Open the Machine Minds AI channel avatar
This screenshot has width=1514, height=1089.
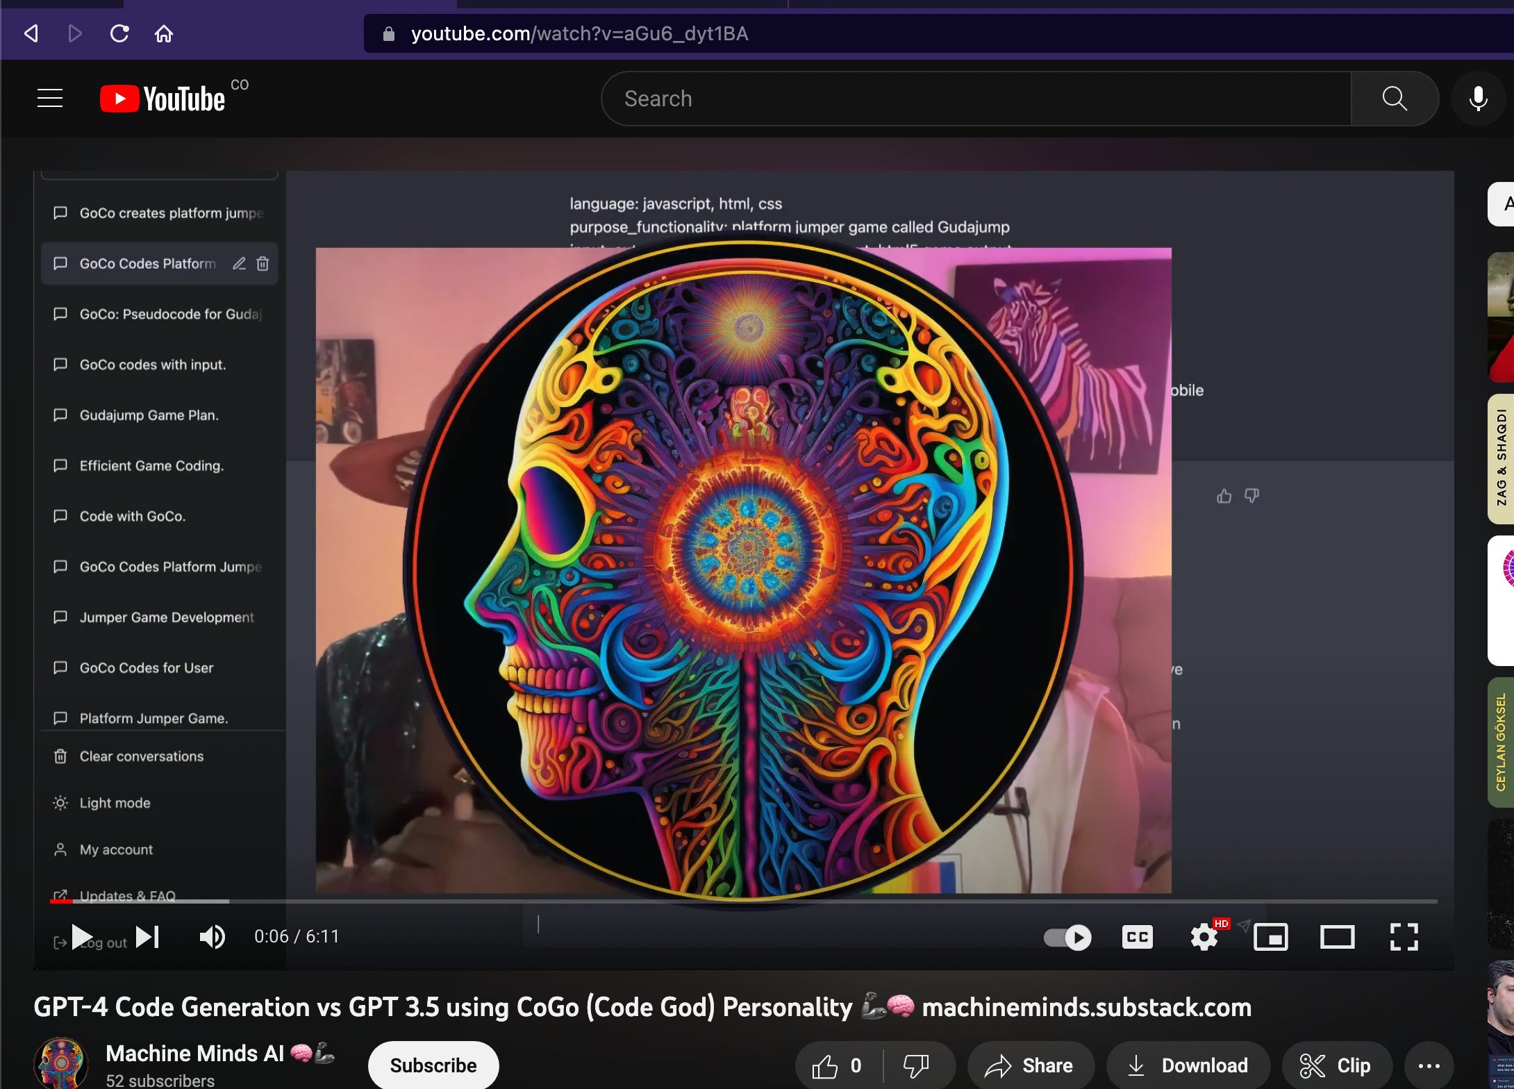click(61, 1064)
